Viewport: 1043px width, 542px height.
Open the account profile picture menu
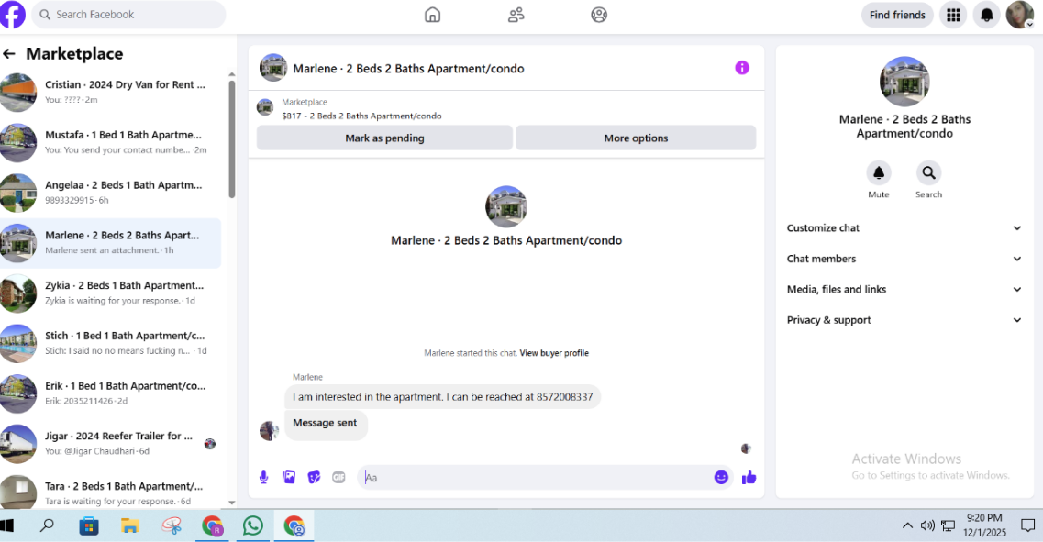(1019, 15)
